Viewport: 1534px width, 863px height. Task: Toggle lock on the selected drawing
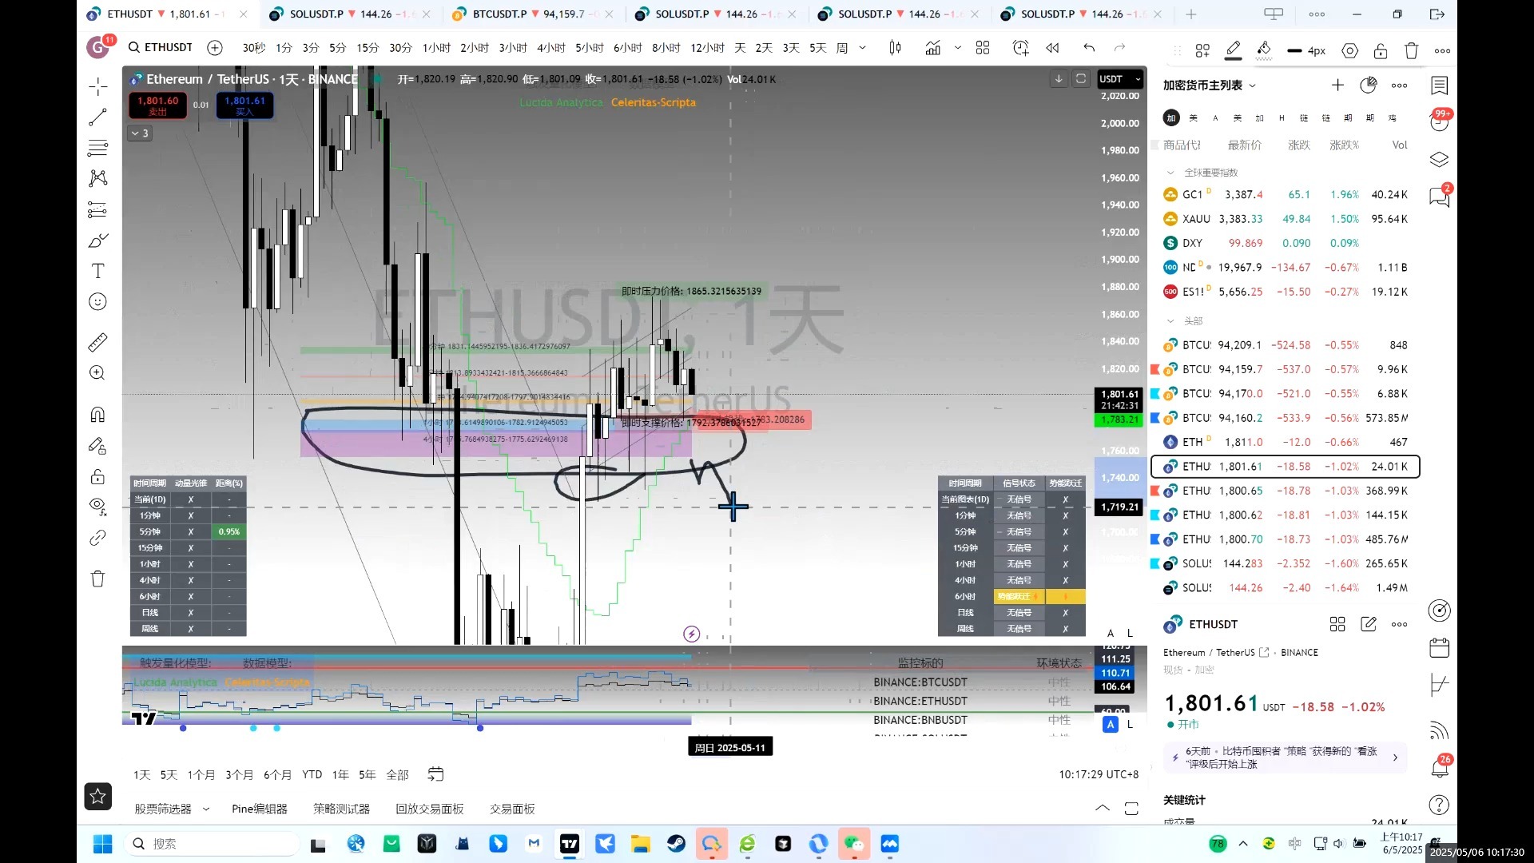point(1380,50)
